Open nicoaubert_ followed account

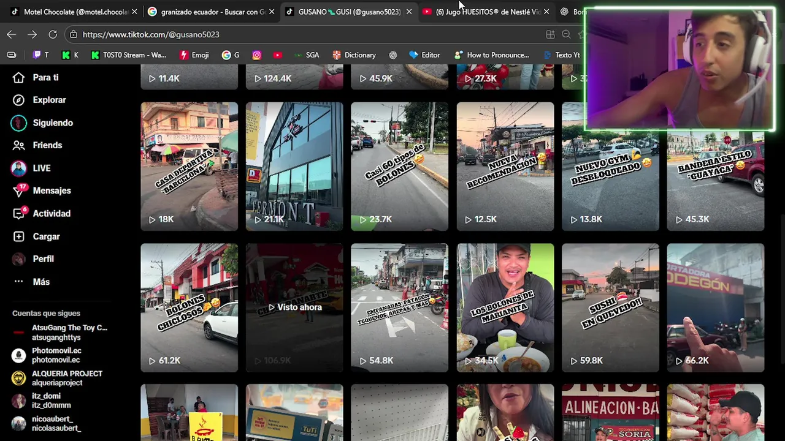pyautogui.click(x=47, y=423)
